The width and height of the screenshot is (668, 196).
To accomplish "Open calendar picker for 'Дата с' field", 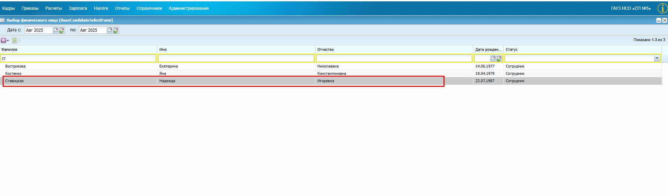I will coord(55,30).
